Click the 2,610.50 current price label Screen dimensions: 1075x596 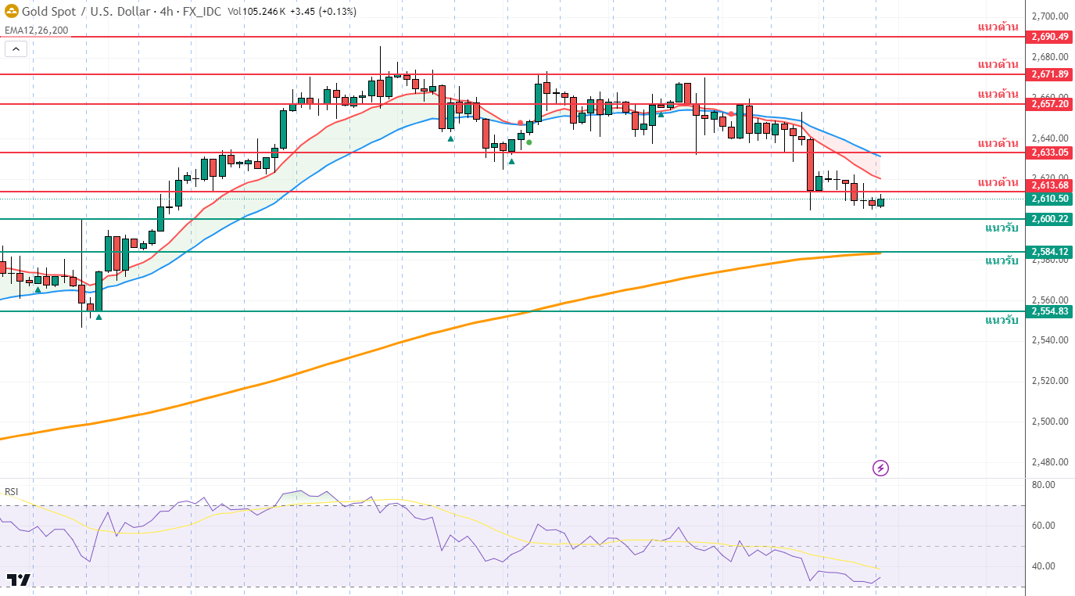pos(1049,199)
